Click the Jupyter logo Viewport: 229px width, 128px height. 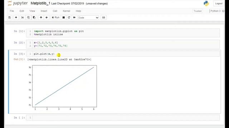18,3
